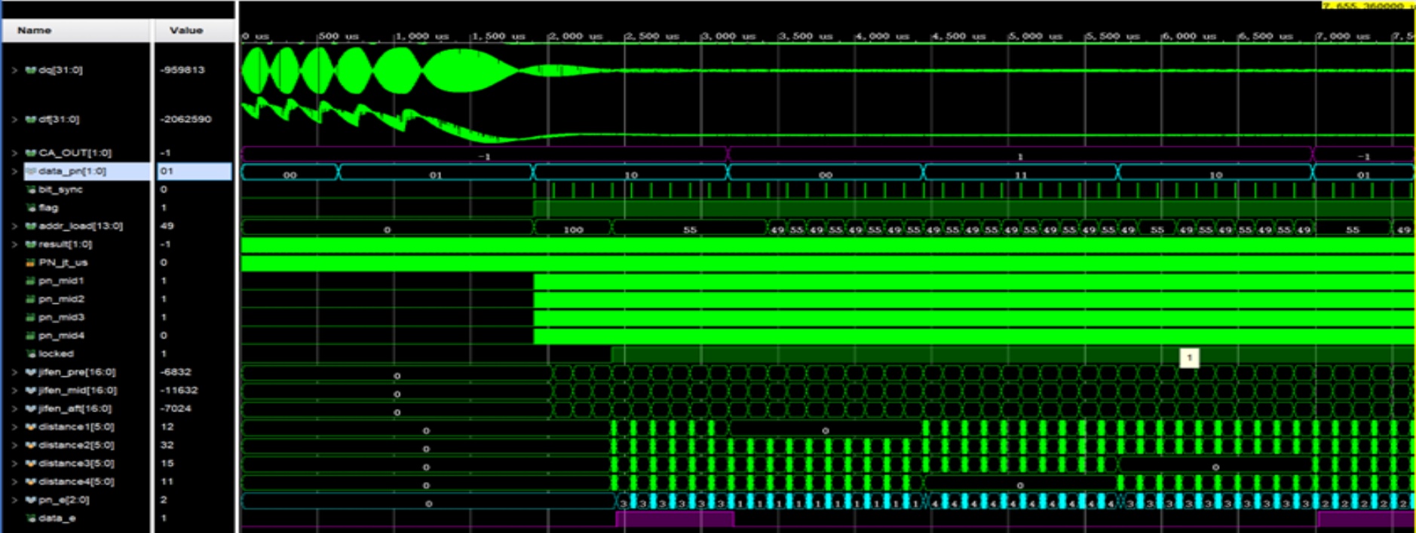The image size is (1416, 533).
Task: Click the addr_load[13:0] bus icon
Action: pos(31,226)
